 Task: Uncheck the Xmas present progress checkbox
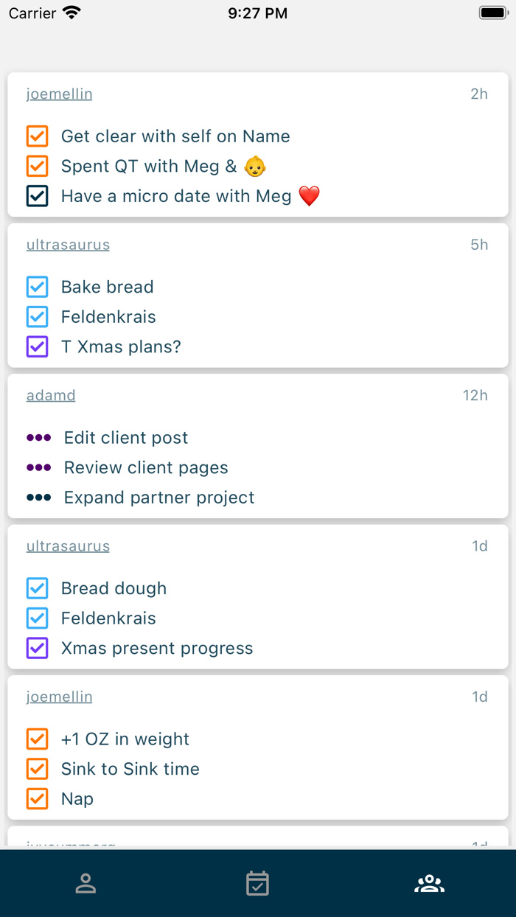(37, 649)
